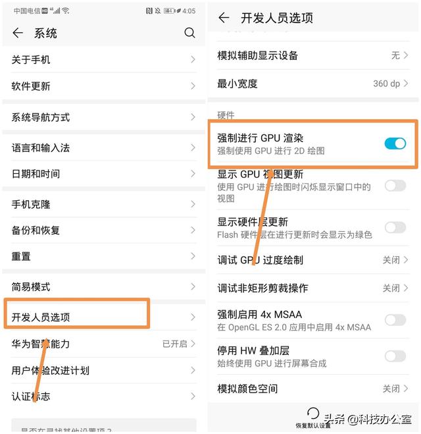Image resolution: width=421 pixels, height=434 pixels.
Task: Tap back arrow beside 系统 title
Action: click(x=18, y=33)
